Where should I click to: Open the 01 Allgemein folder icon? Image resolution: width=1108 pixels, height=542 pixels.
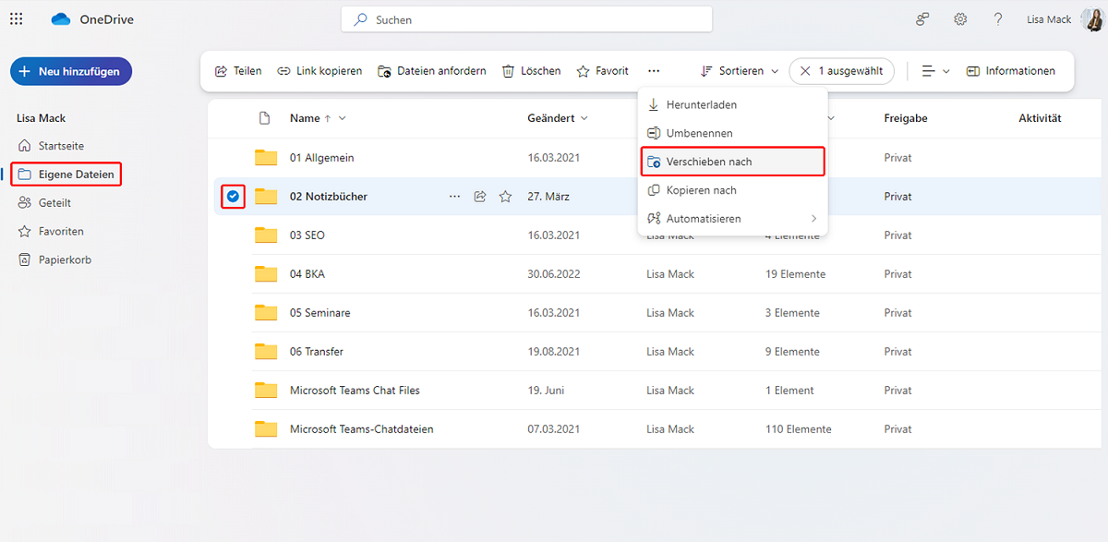266,158
